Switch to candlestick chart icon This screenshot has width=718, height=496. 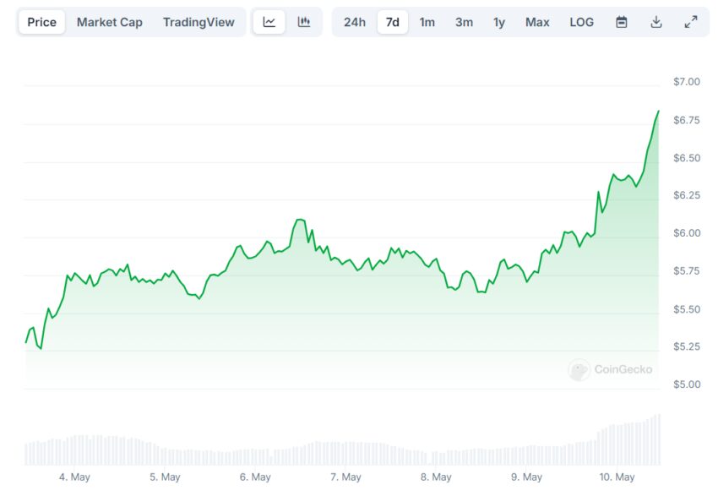point(304,22)
